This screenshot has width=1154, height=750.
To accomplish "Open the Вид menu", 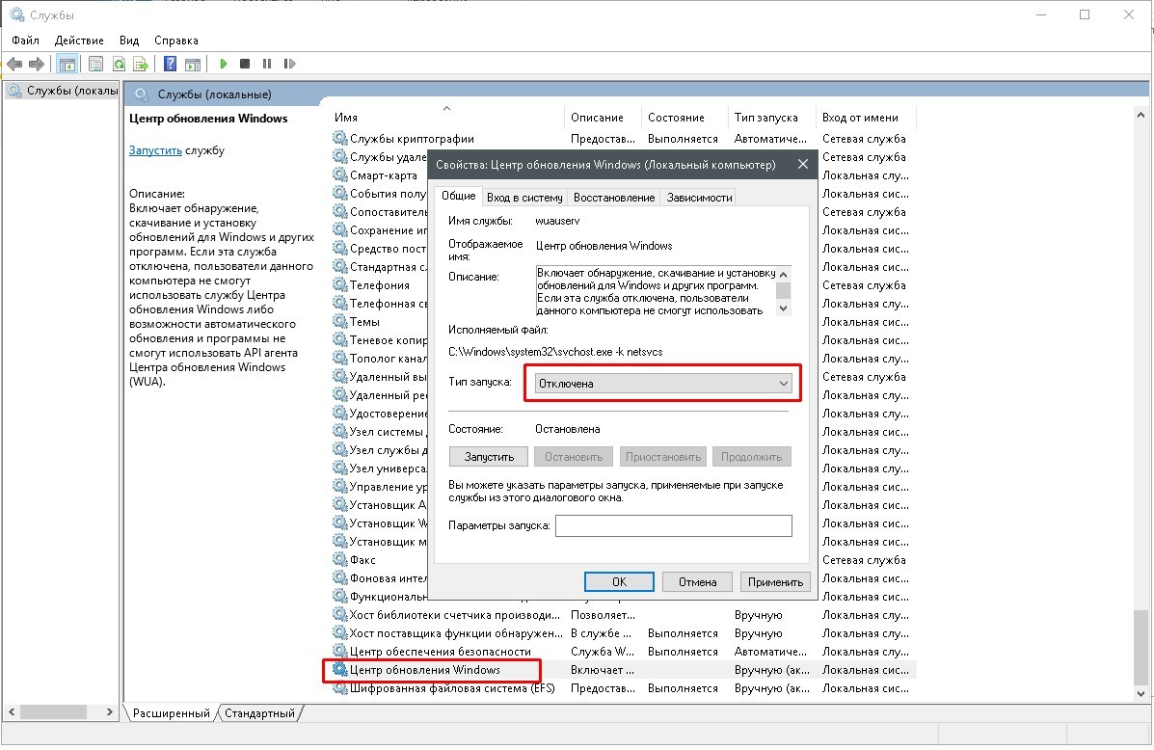I will 129,40.
